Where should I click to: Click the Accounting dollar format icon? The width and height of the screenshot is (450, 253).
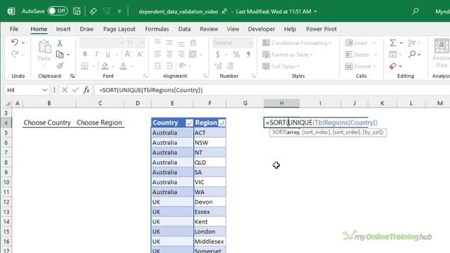pyautogui.click(x=218, y=54)
